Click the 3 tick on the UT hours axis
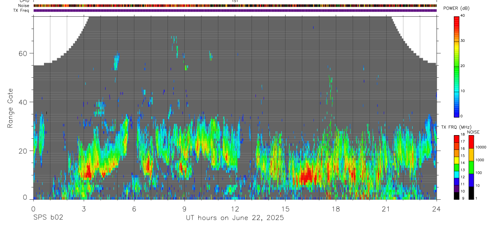The image size is (491, 226). (x=84, y=209)
